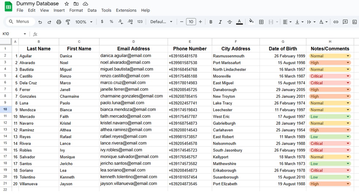Select column H header

pyautogui.click(x=330, y=42)
